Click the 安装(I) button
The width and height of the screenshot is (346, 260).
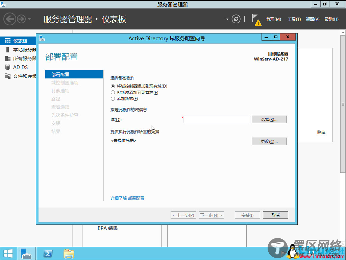tap(247, 215)
